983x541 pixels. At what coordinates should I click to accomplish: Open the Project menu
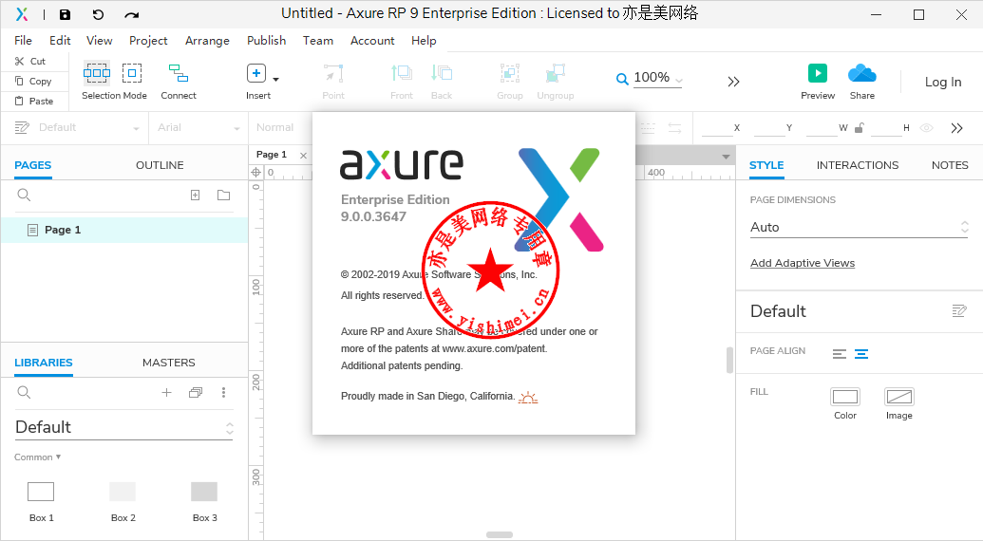click(x=148, y=40)
